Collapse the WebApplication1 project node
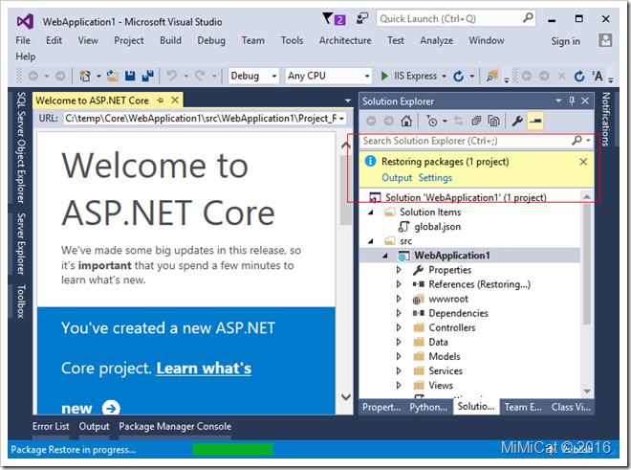The image size is (631, 470). point(385,256)
